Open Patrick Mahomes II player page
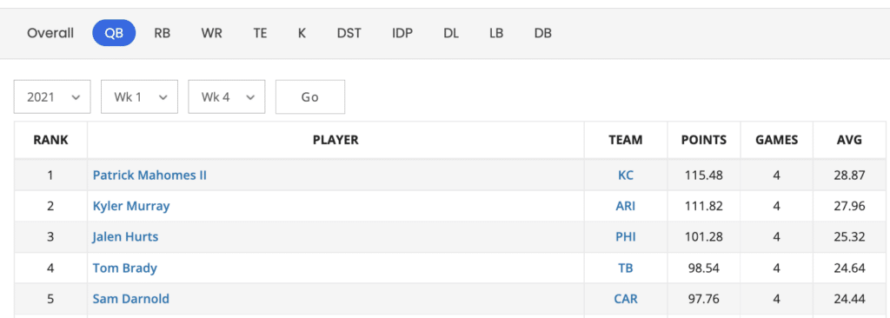Viewport: 890px width, 318px height. tap(149, 175)
